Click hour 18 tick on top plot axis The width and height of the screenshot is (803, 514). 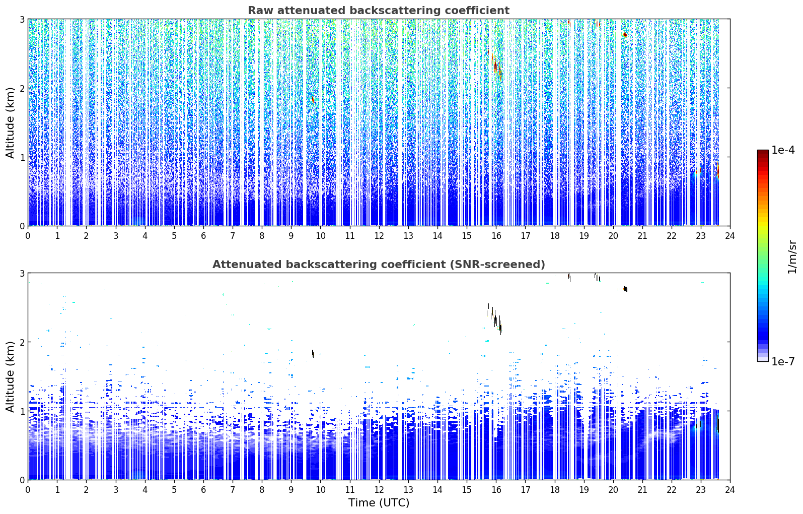(x=554, y=236)
